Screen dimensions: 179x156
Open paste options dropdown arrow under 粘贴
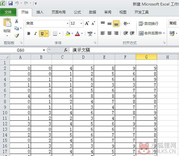(7, 36)
